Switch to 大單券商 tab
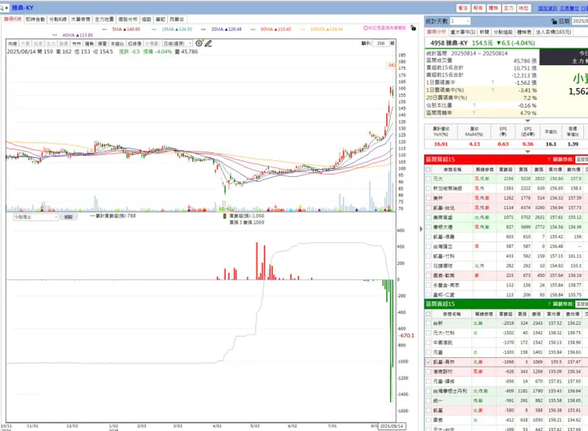Viewport: 588px width, 431px height. click(80, 20)
